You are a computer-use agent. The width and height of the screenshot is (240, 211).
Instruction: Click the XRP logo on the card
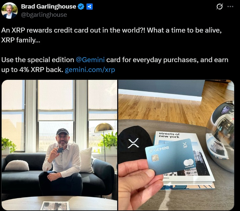(185, 145)
